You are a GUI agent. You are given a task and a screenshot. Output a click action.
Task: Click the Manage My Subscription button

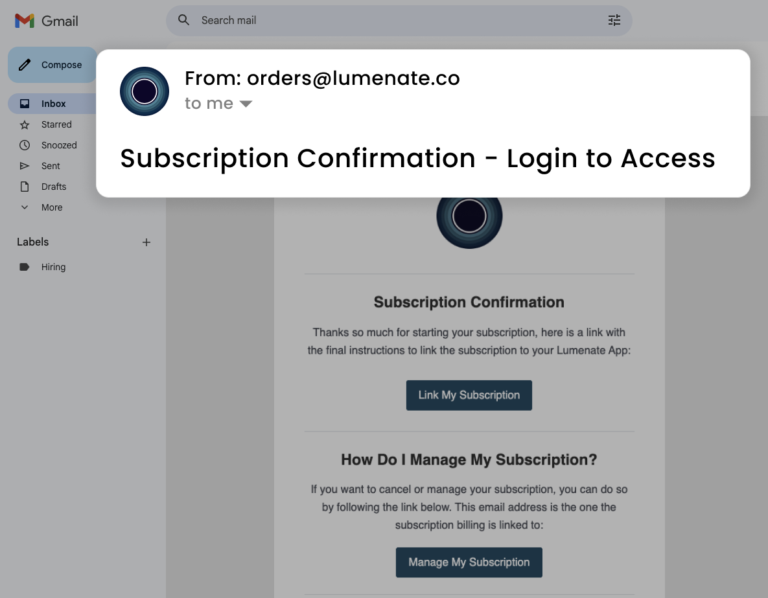click(469, 562)
